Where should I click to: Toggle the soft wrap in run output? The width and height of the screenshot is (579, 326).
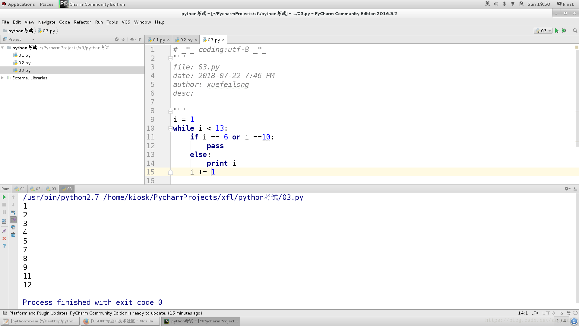click(x=13, y=212)
